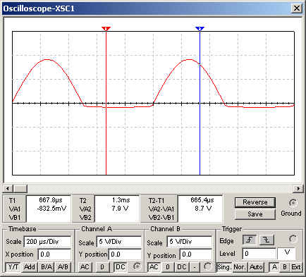Image resolution: width=306 pixels, height=277 pixels.
Task: Set Channel A coupling to AC
Action: (x=85, y=267)
